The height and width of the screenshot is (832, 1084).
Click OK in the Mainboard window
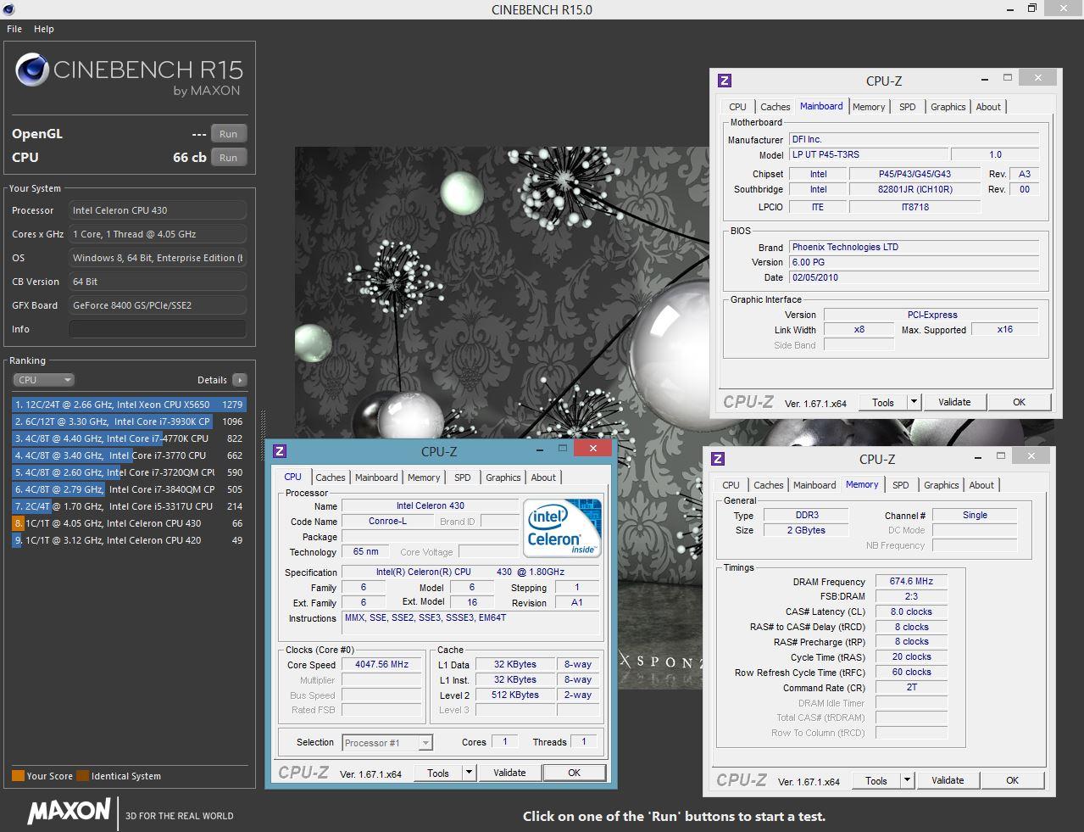click(x=1020, y=402)
